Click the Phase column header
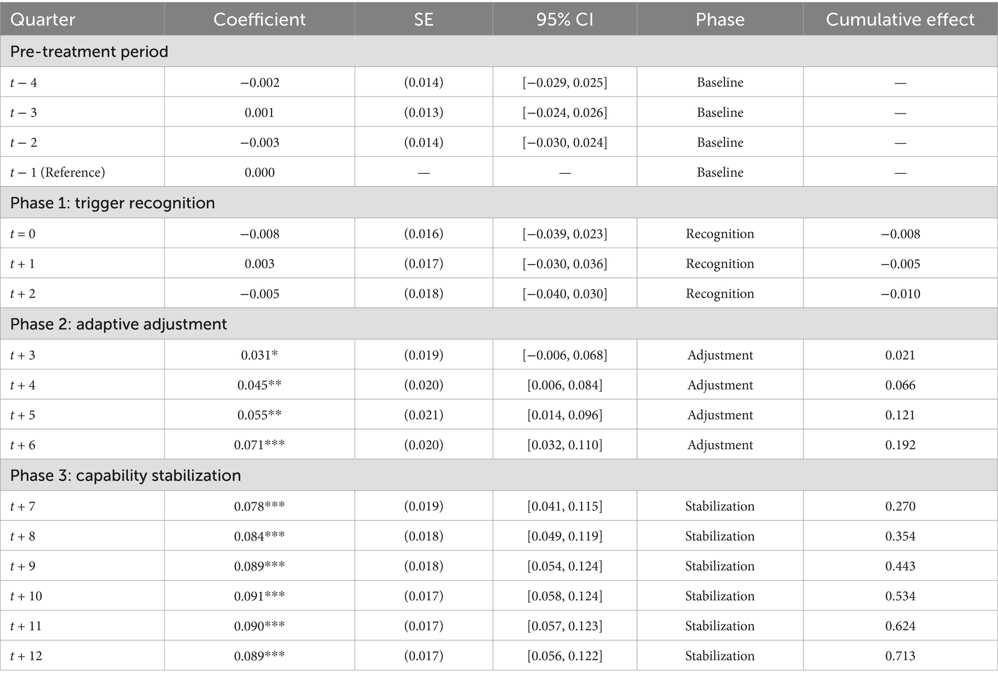The image size is (998, 679). tap(720, 19)
